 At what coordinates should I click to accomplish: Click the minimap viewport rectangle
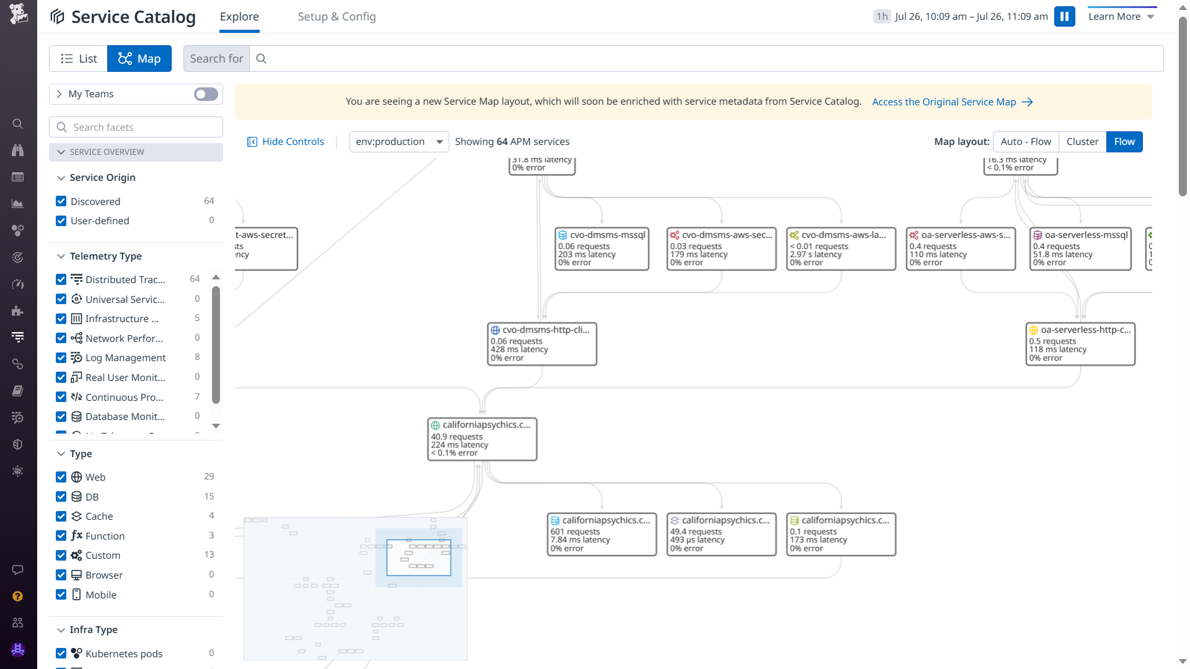(418, 557)
